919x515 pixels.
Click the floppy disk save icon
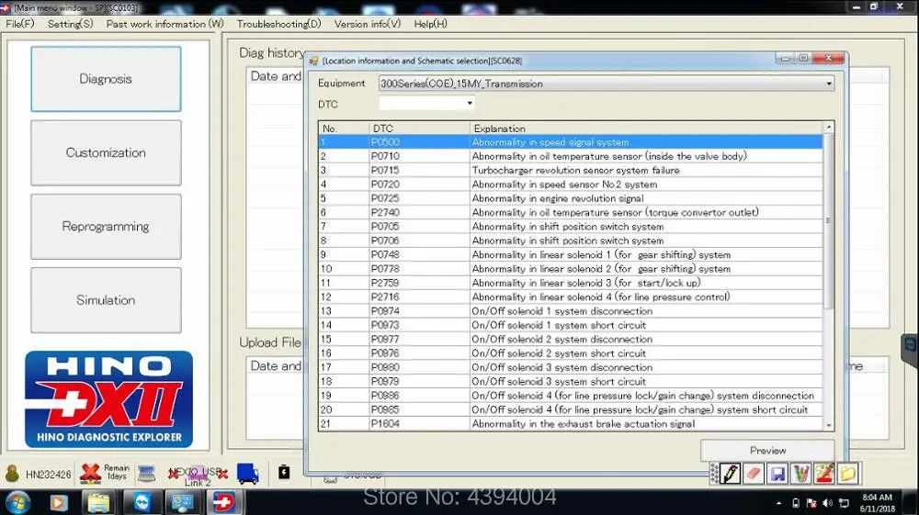[777, 474]
